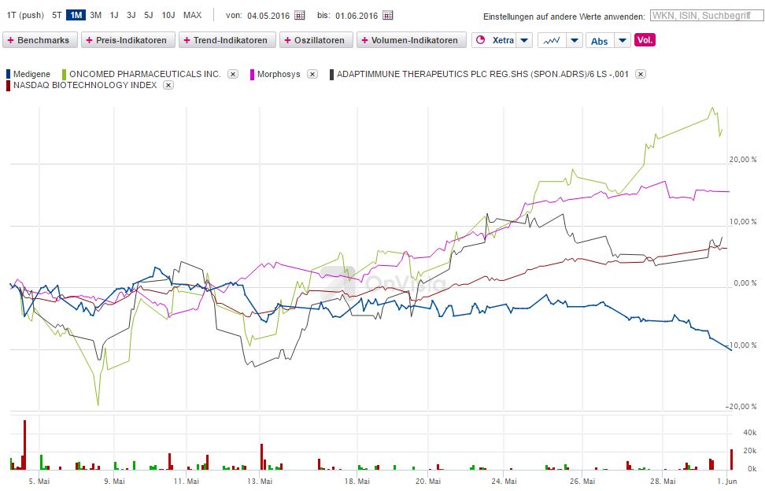
Task: Select the line chart type icon
Action: [550, 40]
